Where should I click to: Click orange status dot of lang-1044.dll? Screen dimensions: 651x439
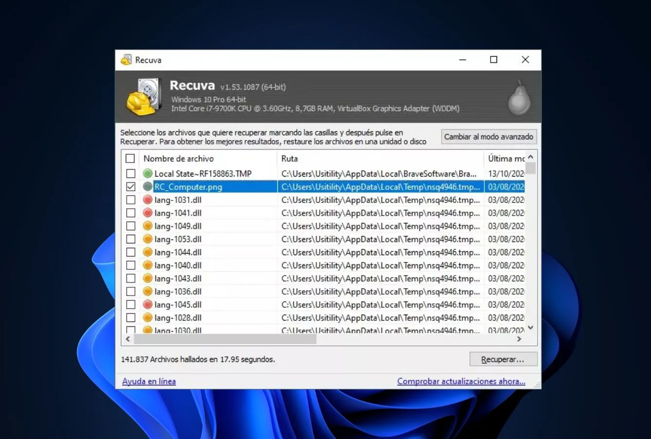(148, 252)
